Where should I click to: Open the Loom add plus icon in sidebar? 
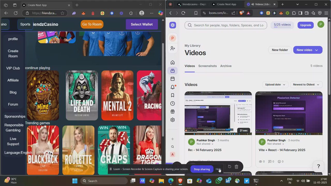172,139
